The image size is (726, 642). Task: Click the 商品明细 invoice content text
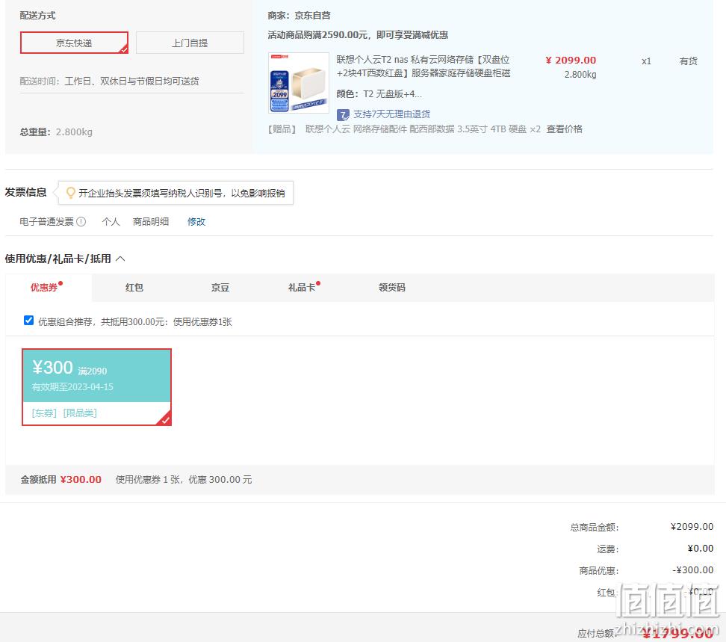point(150,222)
